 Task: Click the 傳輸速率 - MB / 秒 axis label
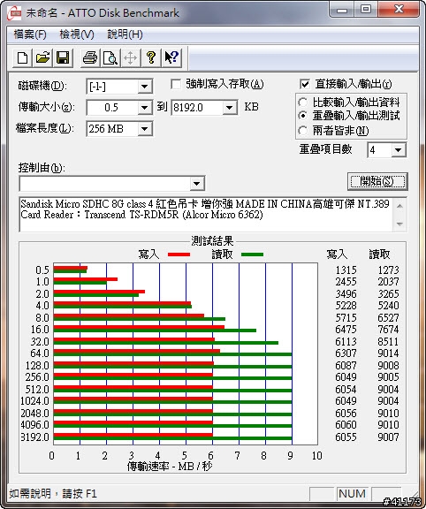[170, 467]
